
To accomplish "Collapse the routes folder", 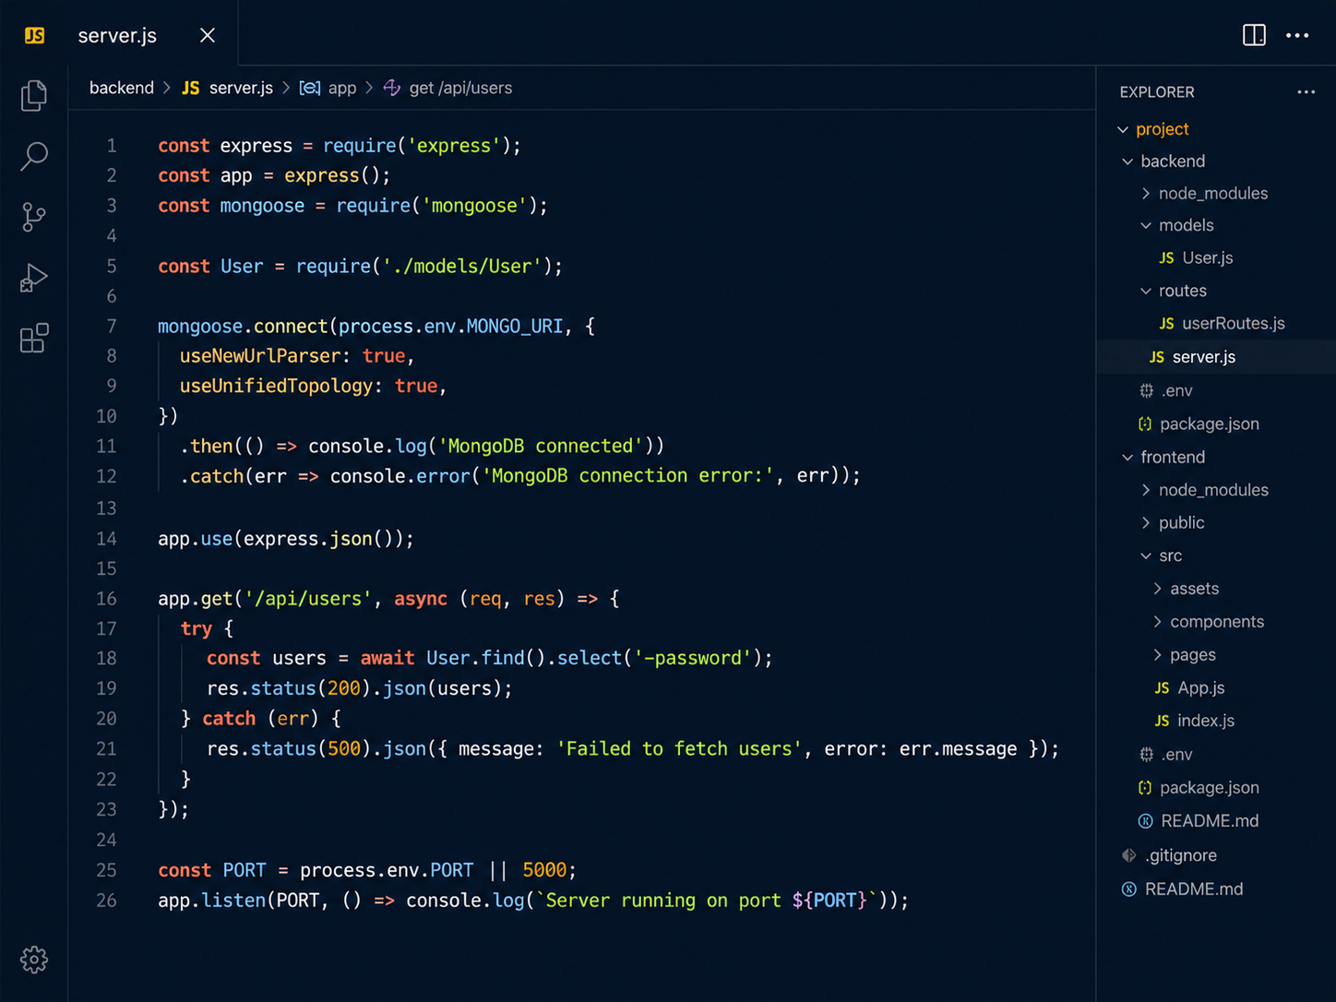I will [1146, 291].
